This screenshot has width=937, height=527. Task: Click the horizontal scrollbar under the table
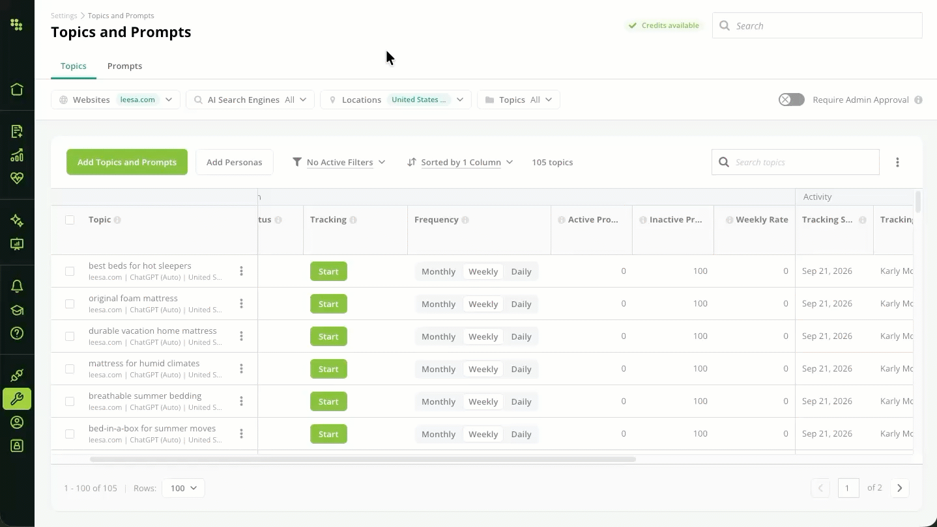362,459
